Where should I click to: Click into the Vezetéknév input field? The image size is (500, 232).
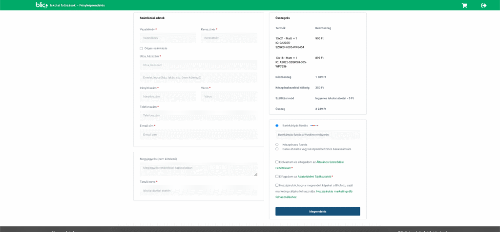tap(167, 38)
